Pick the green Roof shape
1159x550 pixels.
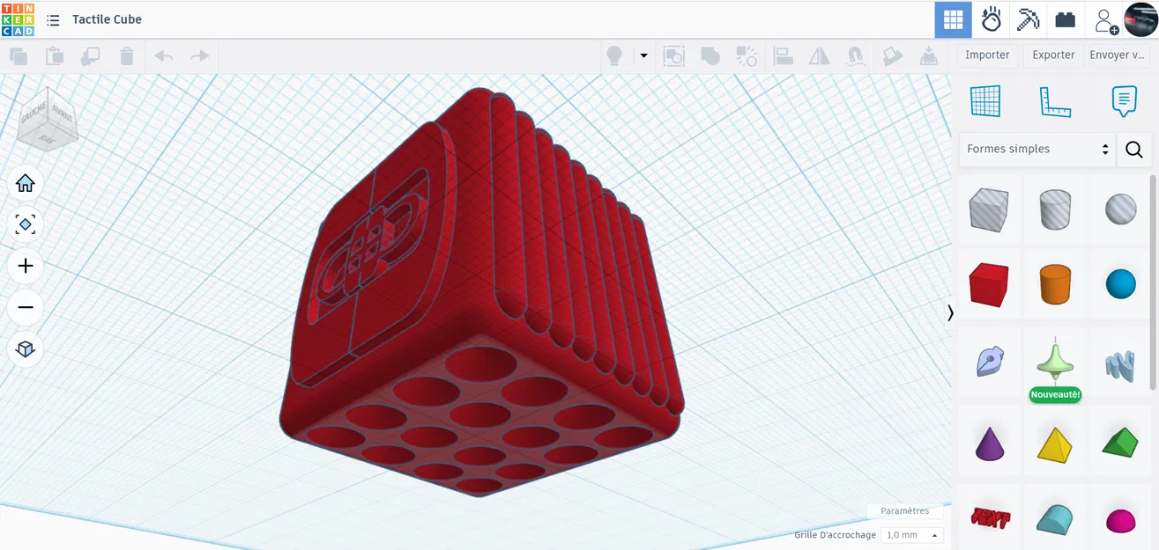click(1120, 443)
